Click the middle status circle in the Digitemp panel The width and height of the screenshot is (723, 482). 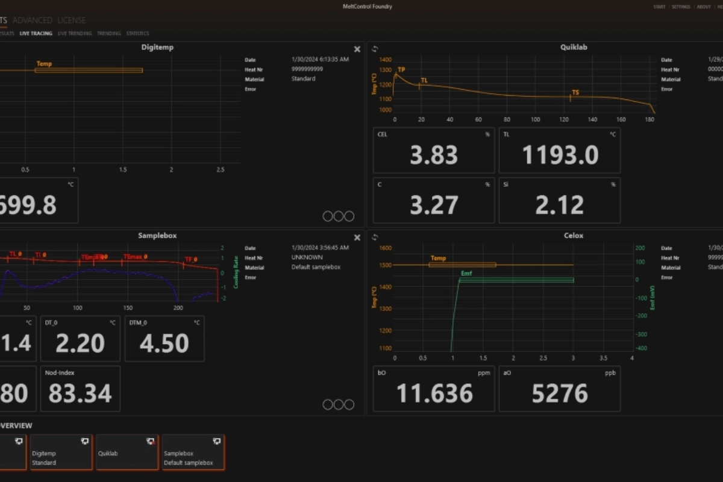click(x=339, y=216)
